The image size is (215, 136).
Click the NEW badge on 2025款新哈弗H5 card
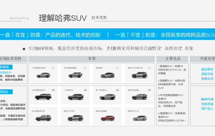point(53,90)
